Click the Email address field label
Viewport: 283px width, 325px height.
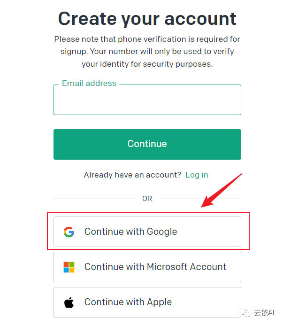pos(89,84)
